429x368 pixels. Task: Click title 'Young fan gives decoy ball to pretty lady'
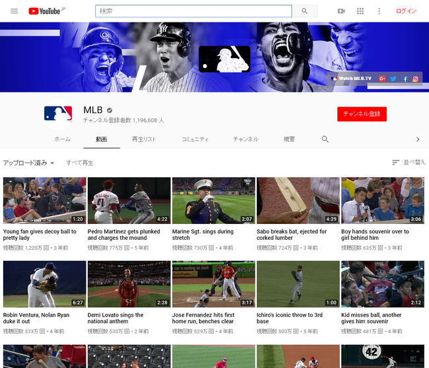(x=40, y=235)
